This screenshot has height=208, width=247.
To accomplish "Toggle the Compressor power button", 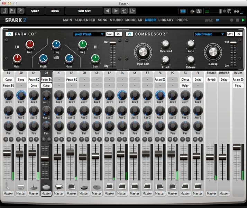I will click(x=129, y=34).
